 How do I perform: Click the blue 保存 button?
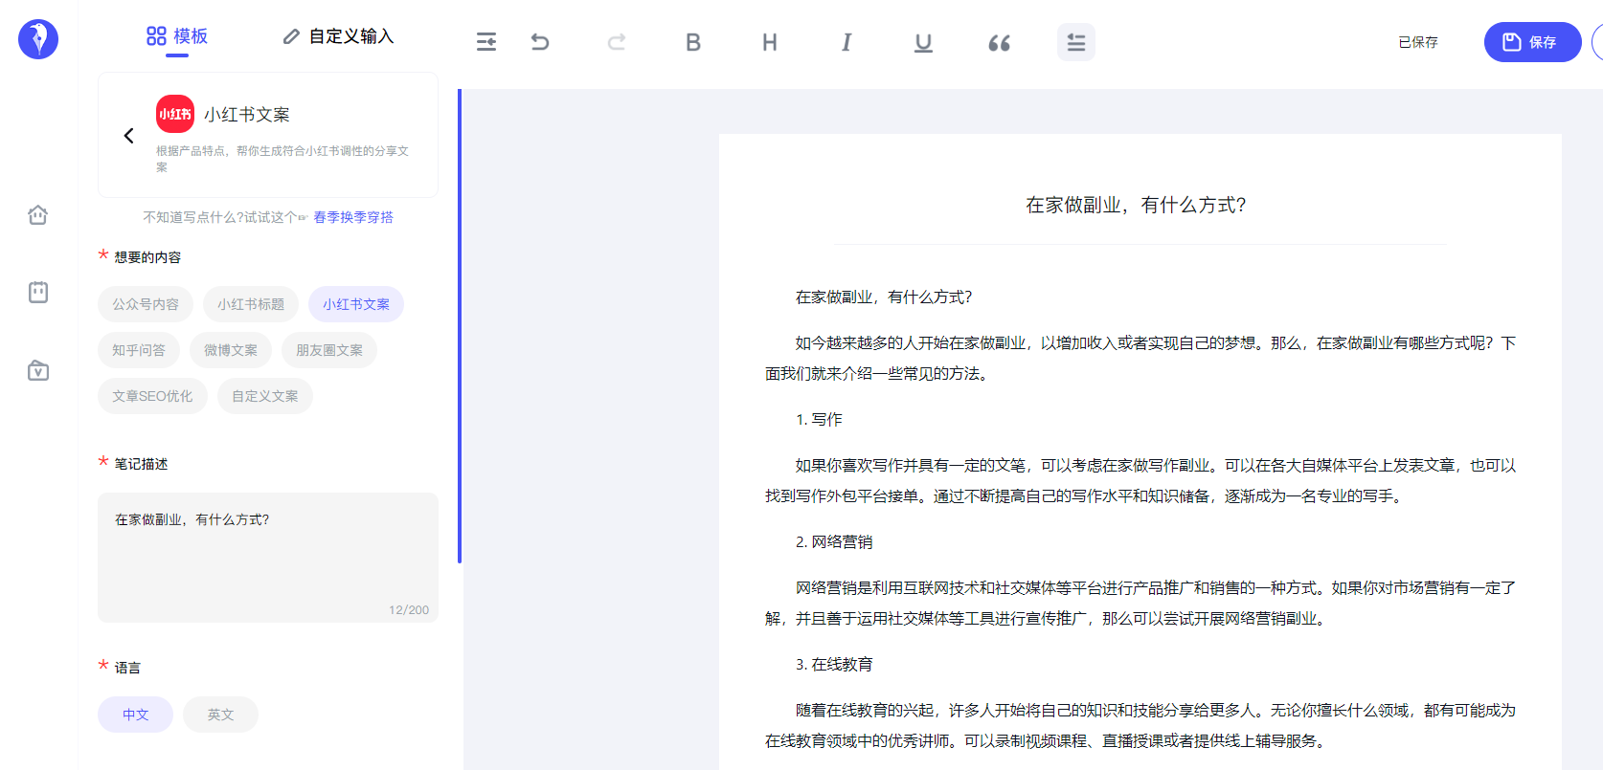click(1532, 42)
